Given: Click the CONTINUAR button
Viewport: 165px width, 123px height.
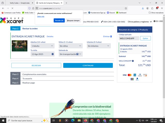Looking at the screenshot, I should point(88,65).
